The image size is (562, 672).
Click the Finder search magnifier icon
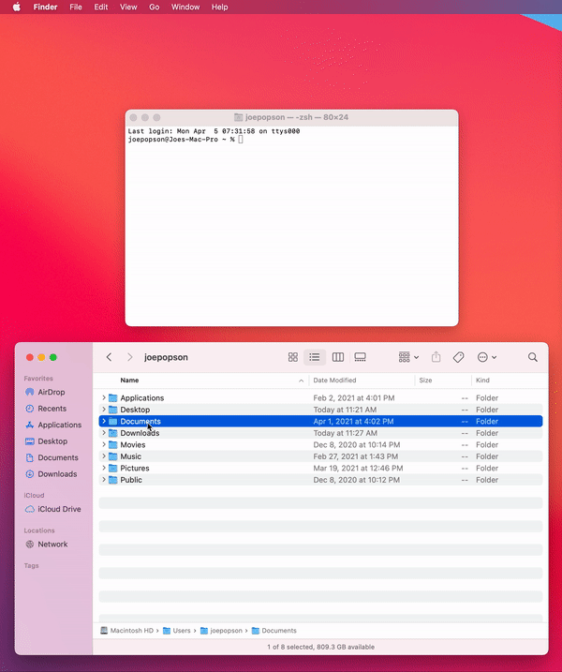(x=532, y=357)
